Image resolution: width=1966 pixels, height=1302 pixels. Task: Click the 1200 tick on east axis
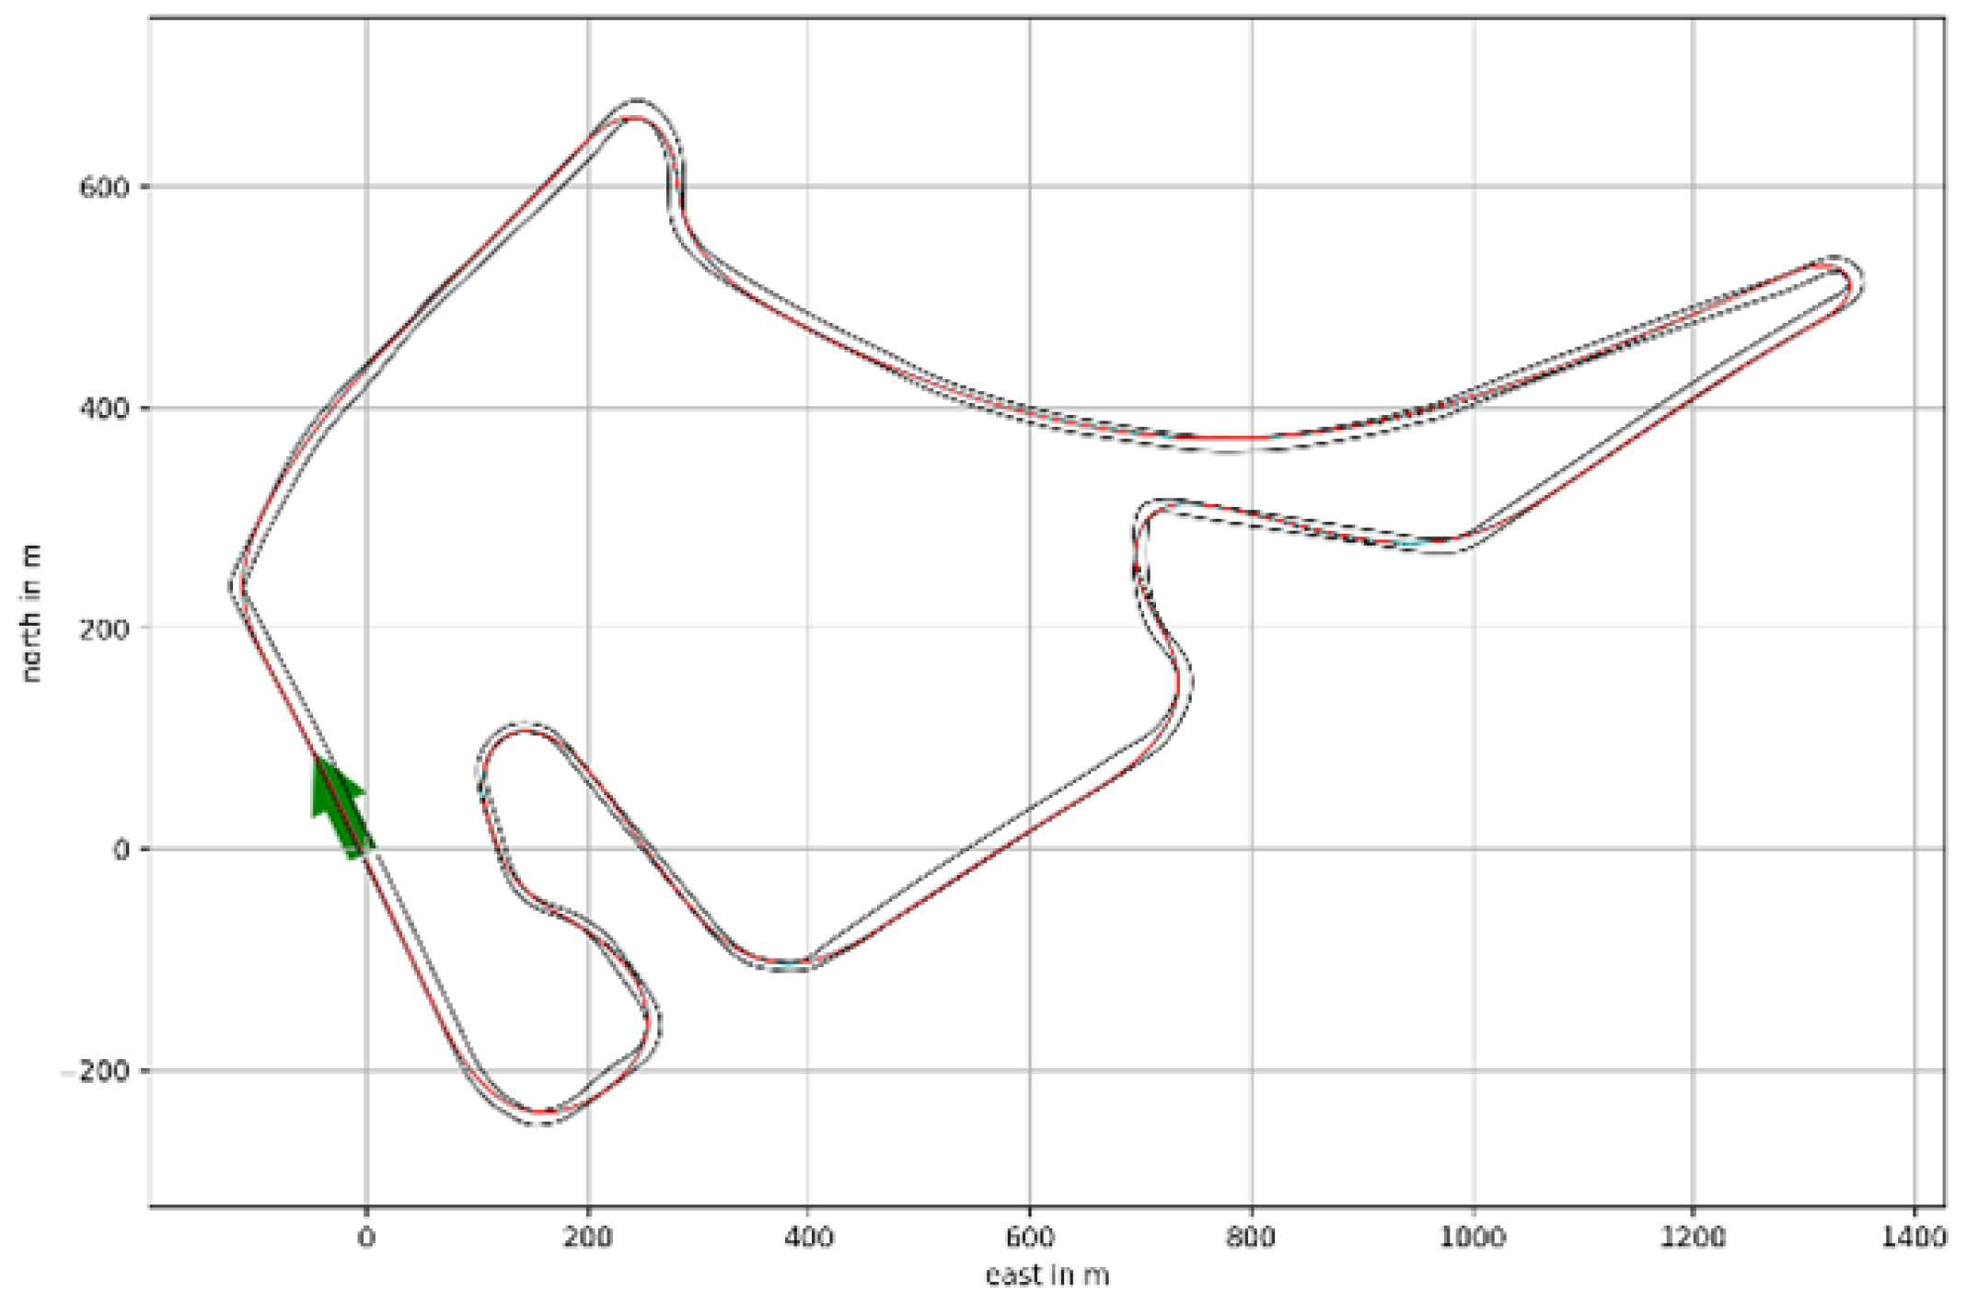point(1693,1237)
